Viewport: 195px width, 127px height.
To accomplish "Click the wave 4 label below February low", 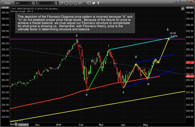I will coord(87,95).
